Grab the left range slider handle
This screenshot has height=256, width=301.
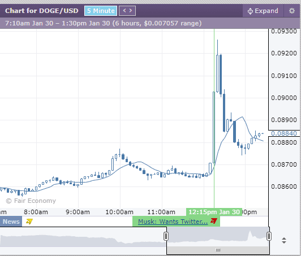pos(166,236)
